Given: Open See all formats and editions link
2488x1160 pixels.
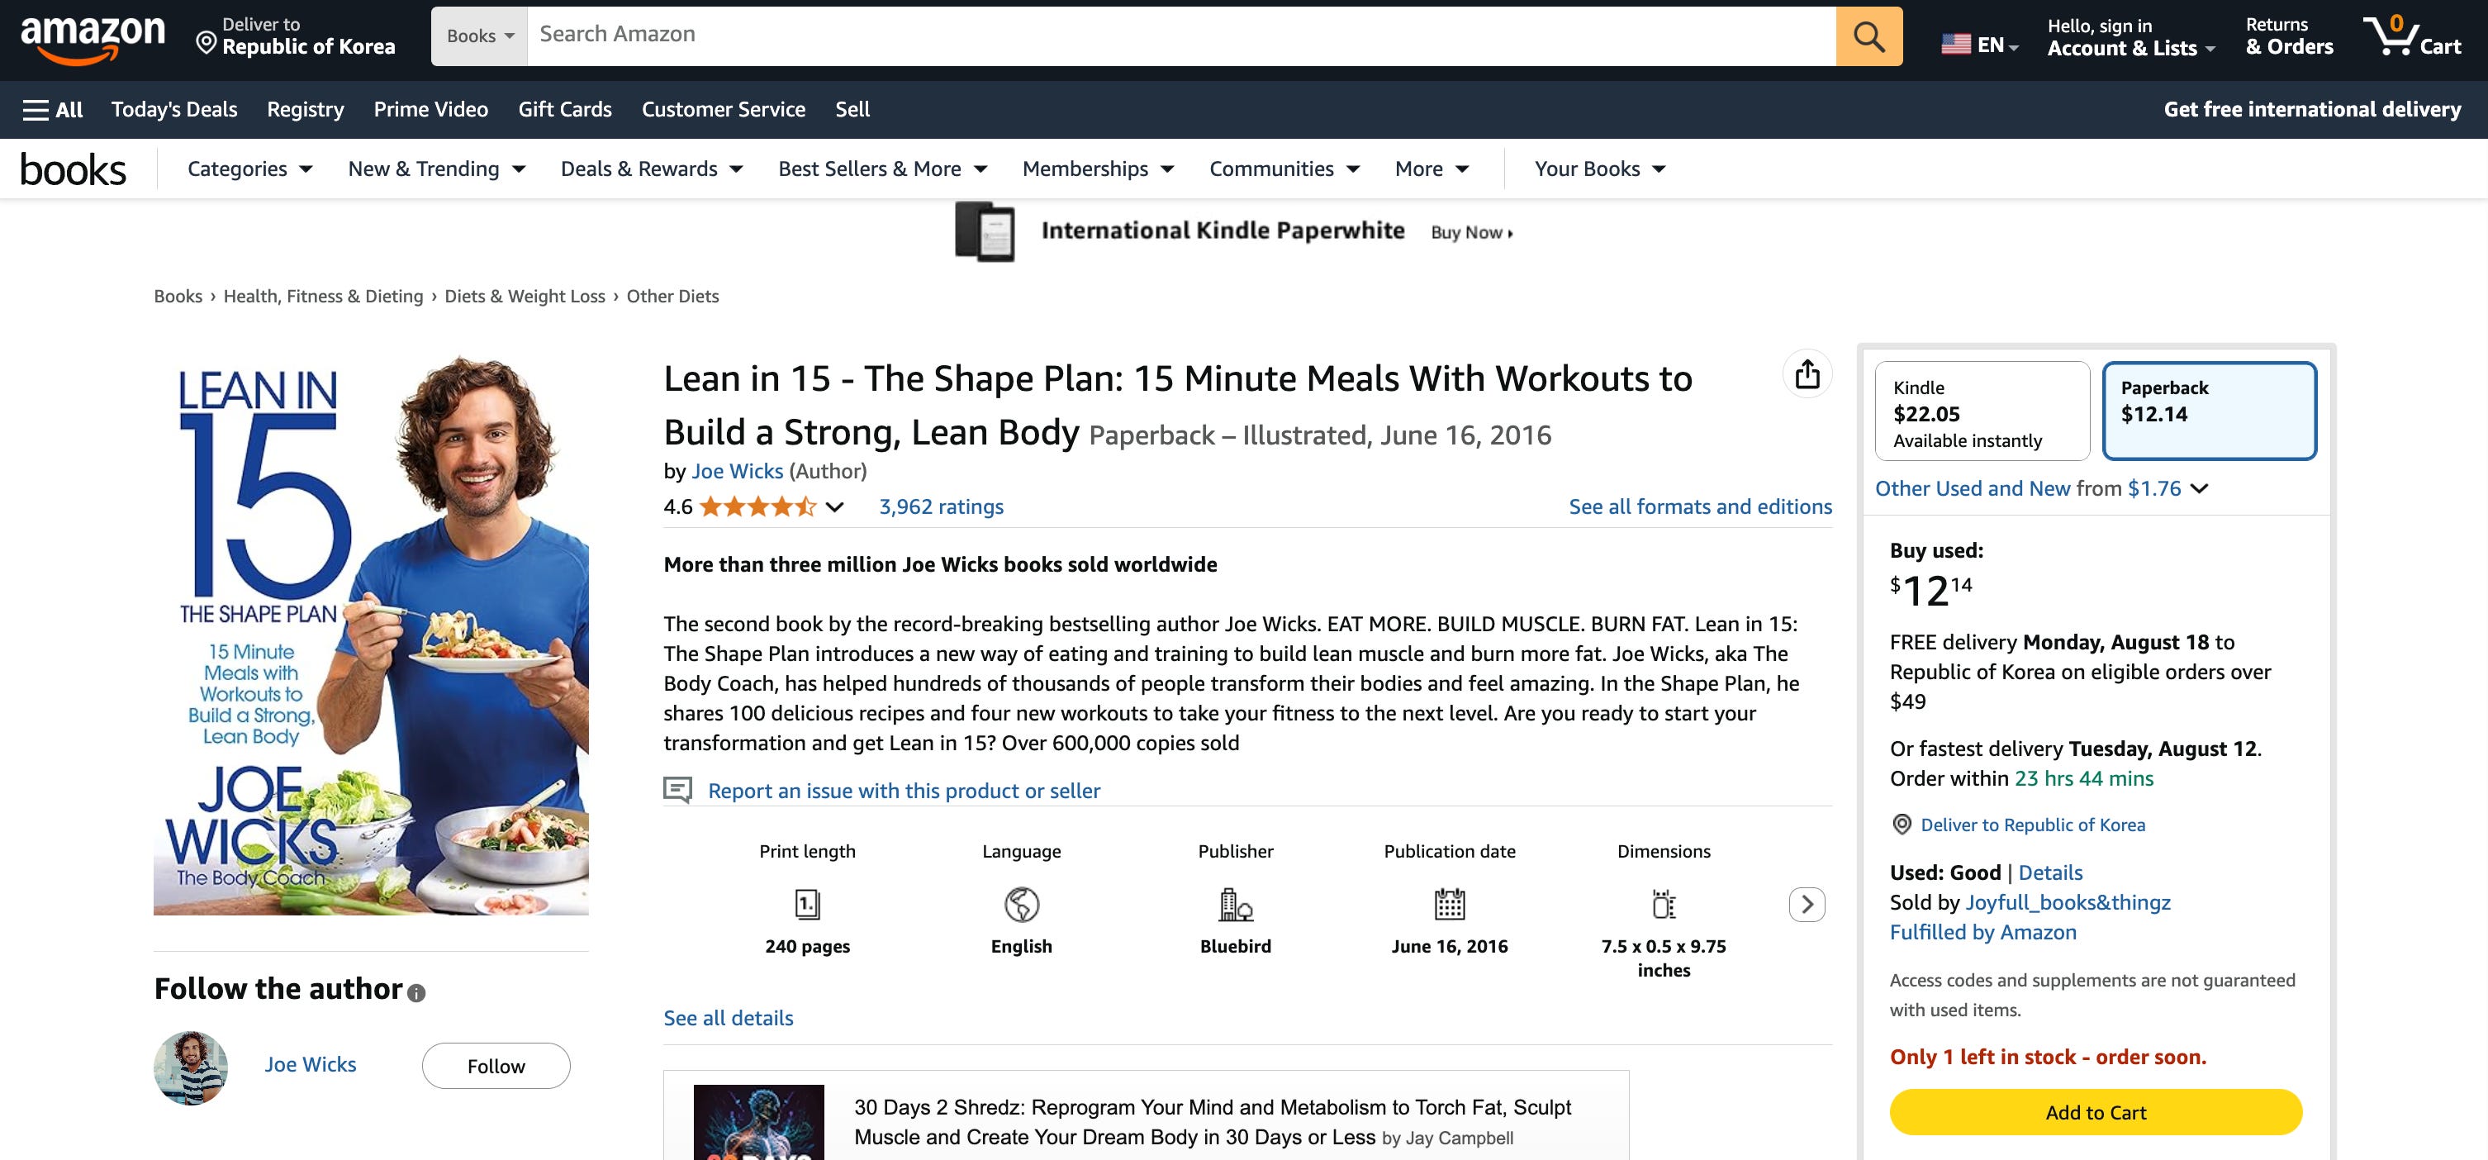Looking at the screenshot, I should 1699,507.
